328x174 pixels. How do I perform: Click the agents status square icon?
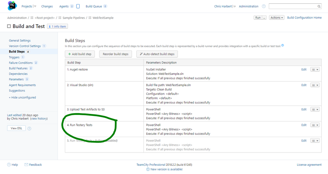tap(78, 6)
